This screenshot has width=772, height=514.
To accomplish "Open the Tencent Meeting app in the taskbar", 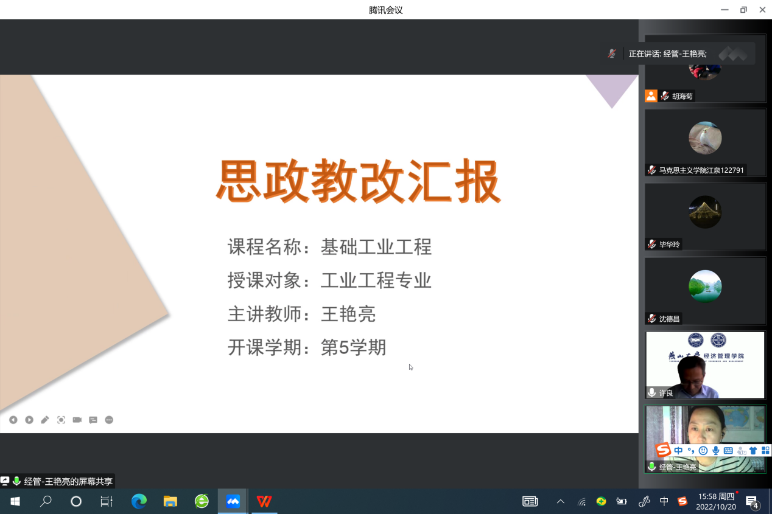I will pyautogui.click(x=233, y=501).
